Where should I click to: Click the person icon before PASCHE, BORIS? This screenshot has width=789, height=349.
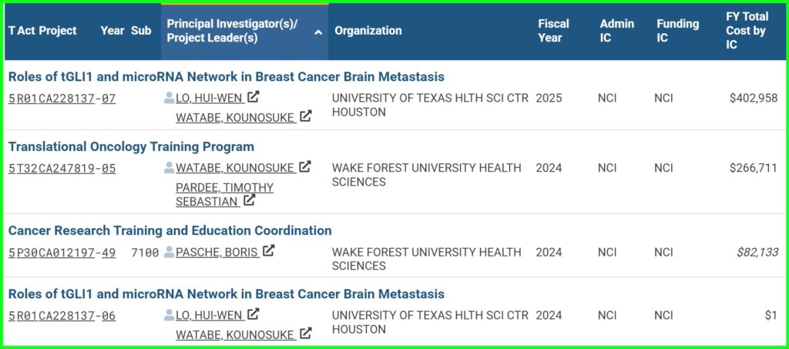tap(169, 251)
